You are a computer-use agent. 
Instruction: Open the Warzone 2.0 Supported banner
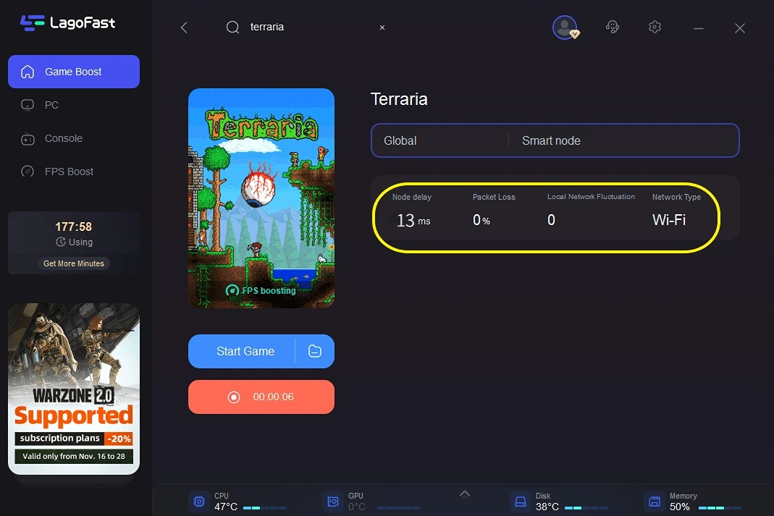[x=74, y=389]
